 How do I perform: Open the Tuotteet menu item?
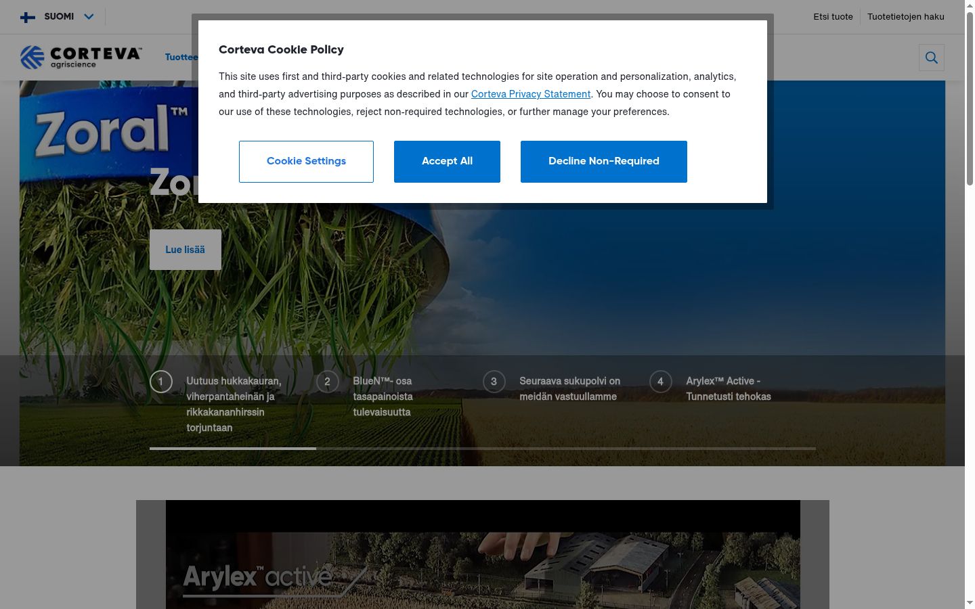[x=181, y=58]
